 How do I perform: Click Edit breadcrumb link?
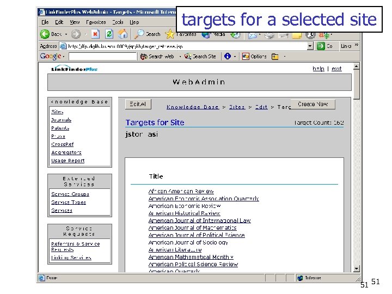261,107
